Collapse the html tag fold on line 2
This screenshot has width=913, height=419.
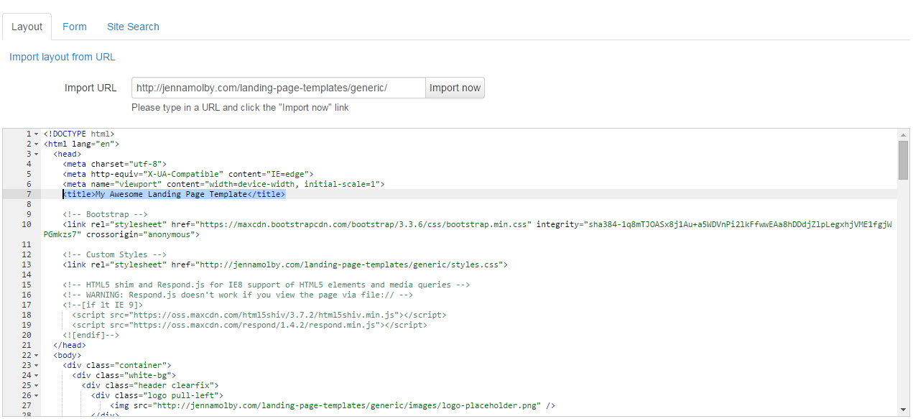37,144
